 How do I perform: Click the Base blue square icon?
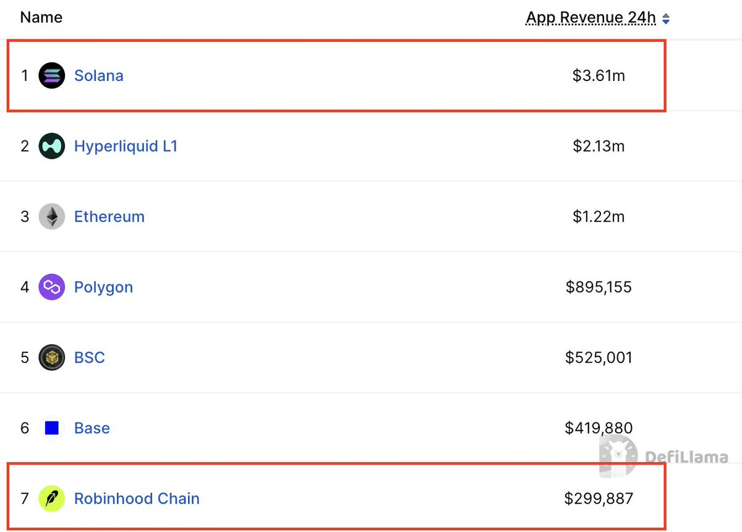click(x=52, y=428)
